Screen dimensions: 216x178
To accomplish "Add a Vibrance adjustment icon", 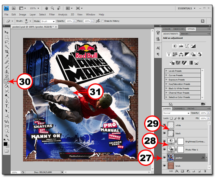I will 169,54.
